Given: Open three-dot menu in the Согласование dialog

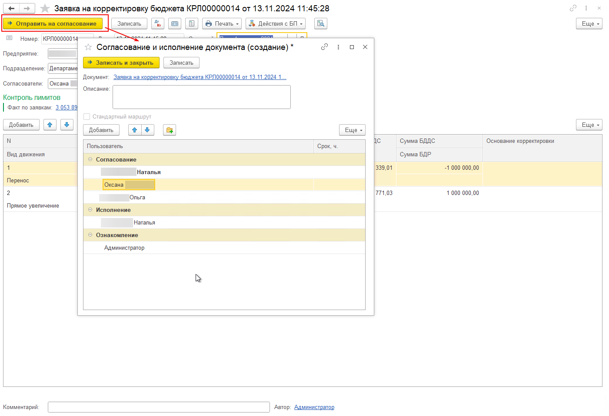Looking at the screenshot, I should [338, 47].
